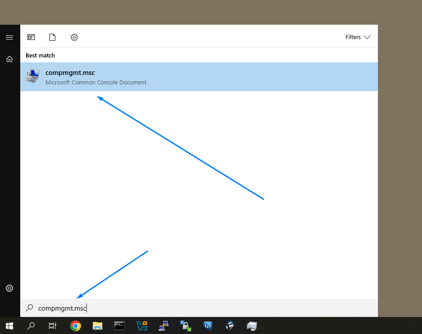Open the compmgmt.msc best match result
The height and width of the screenshot is (334, 422).
(199, 77)
